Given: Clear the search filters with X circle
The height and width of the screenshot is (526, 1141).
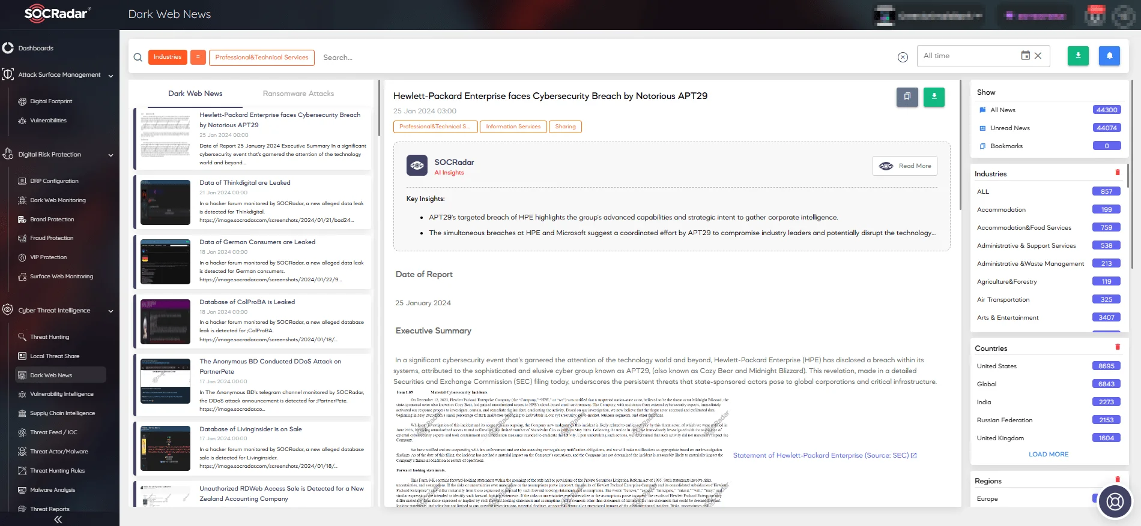Looking at the screenshot, I should tap(903, 57).
